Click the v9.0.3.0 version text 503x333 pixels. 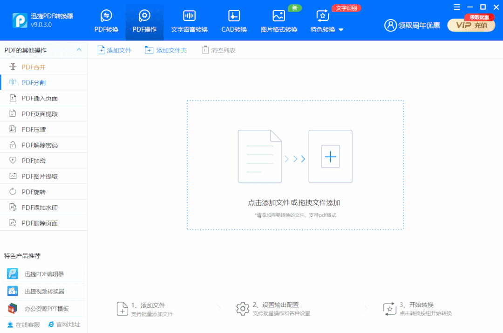(x=41, y=25)
